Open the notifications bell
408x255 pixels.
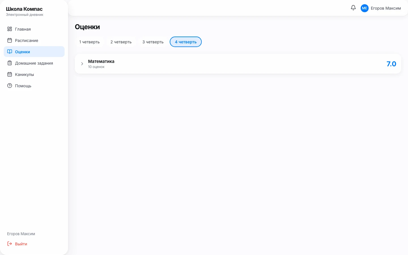click(x=353, y=8)
